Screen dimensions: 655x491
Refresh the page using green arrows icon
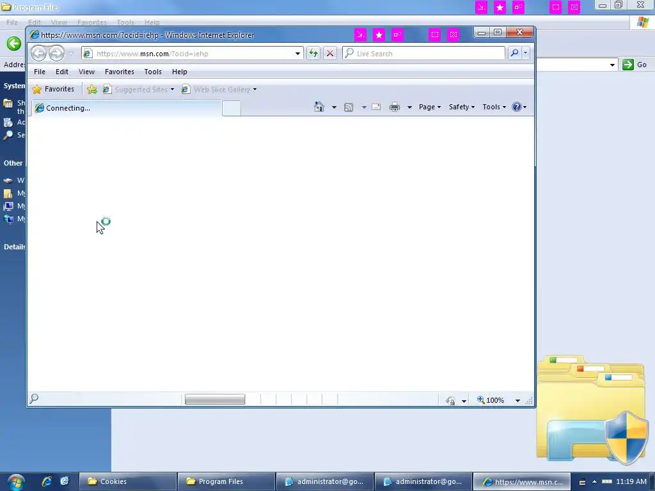point(313,54)
